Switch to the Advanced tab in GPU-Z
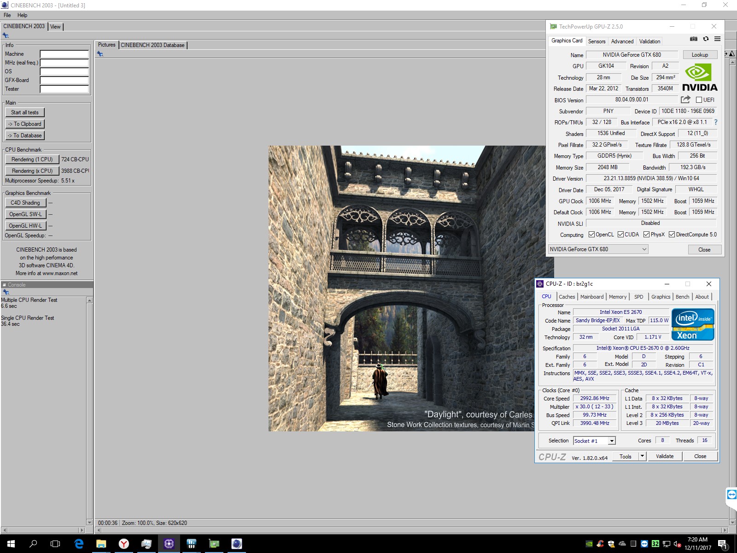The width and height of the screenshot is (737, 553). tap(622, 41)
